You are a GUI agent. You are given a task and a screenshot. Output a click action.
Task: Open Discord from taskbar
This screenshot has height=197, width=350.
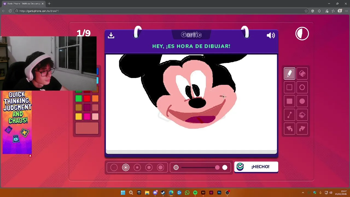155,193
